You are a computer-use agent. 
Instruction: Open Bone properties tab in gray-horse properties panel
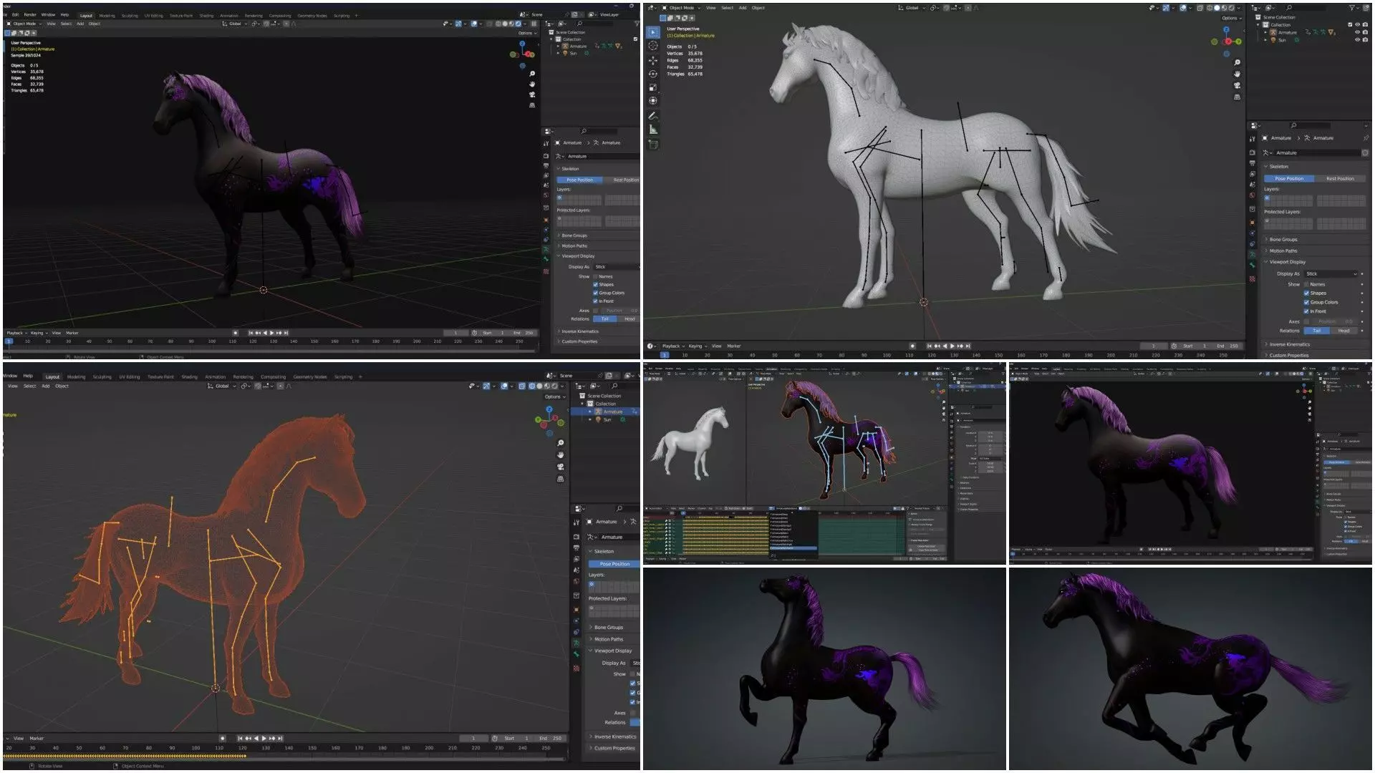[x=1252, y=266]
